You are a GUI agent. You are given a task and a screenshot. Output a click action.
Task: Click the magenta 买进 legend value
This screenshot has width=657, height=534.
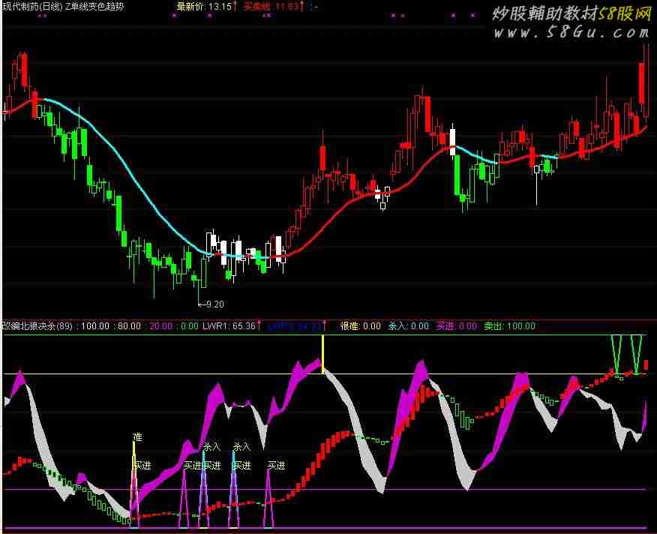point(457,326)
